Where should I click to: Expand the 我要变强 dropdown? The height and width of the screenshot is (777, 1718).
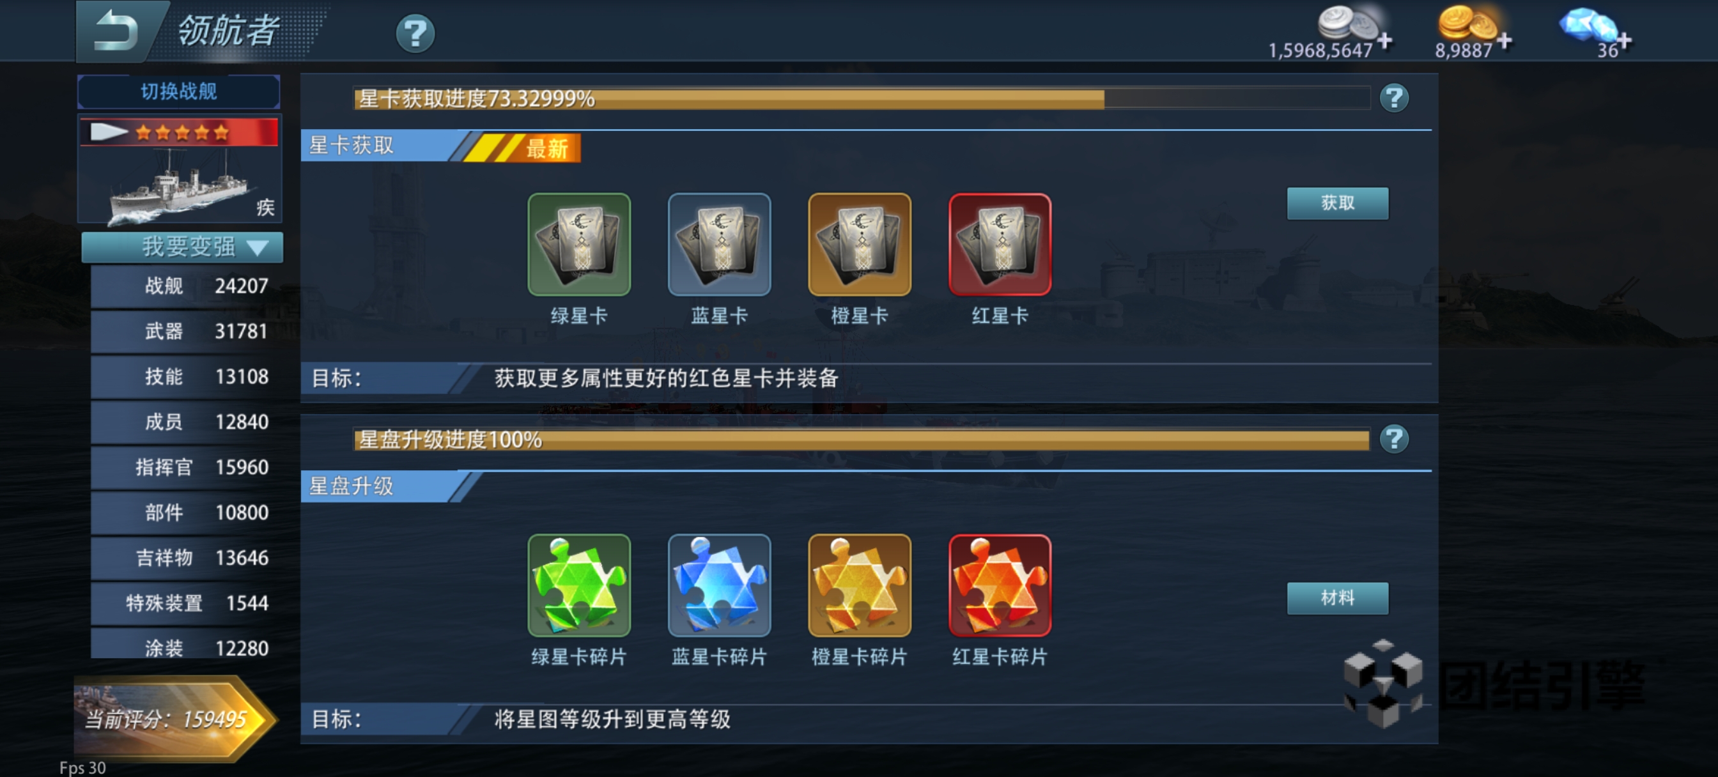coord(182,247)
